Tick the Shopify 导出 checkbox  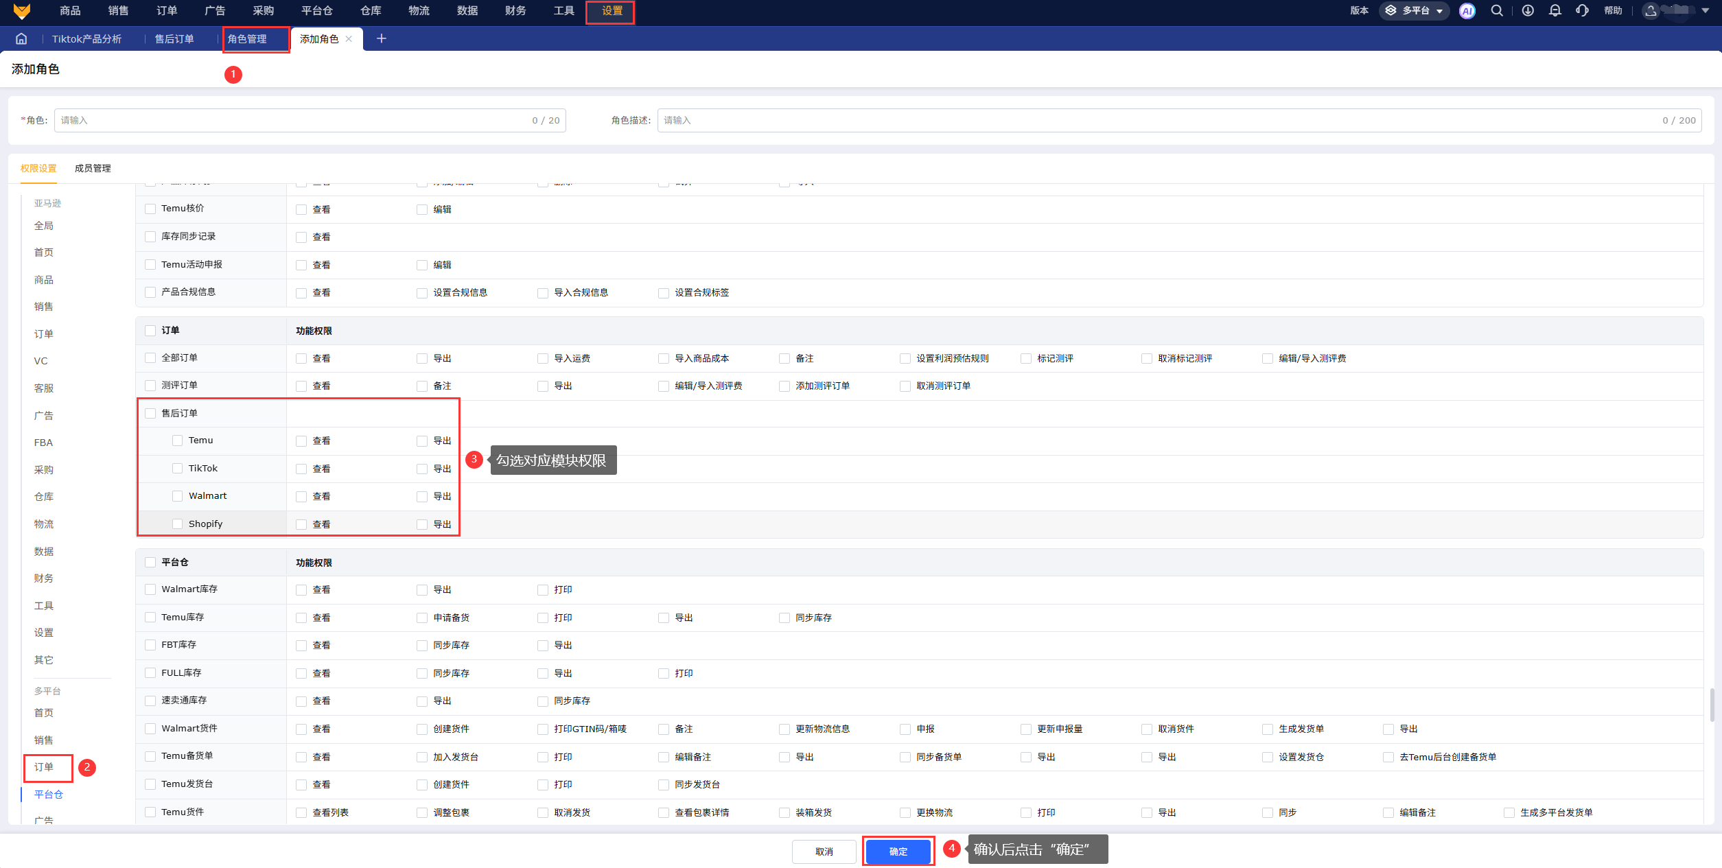[x=422, y=524]
